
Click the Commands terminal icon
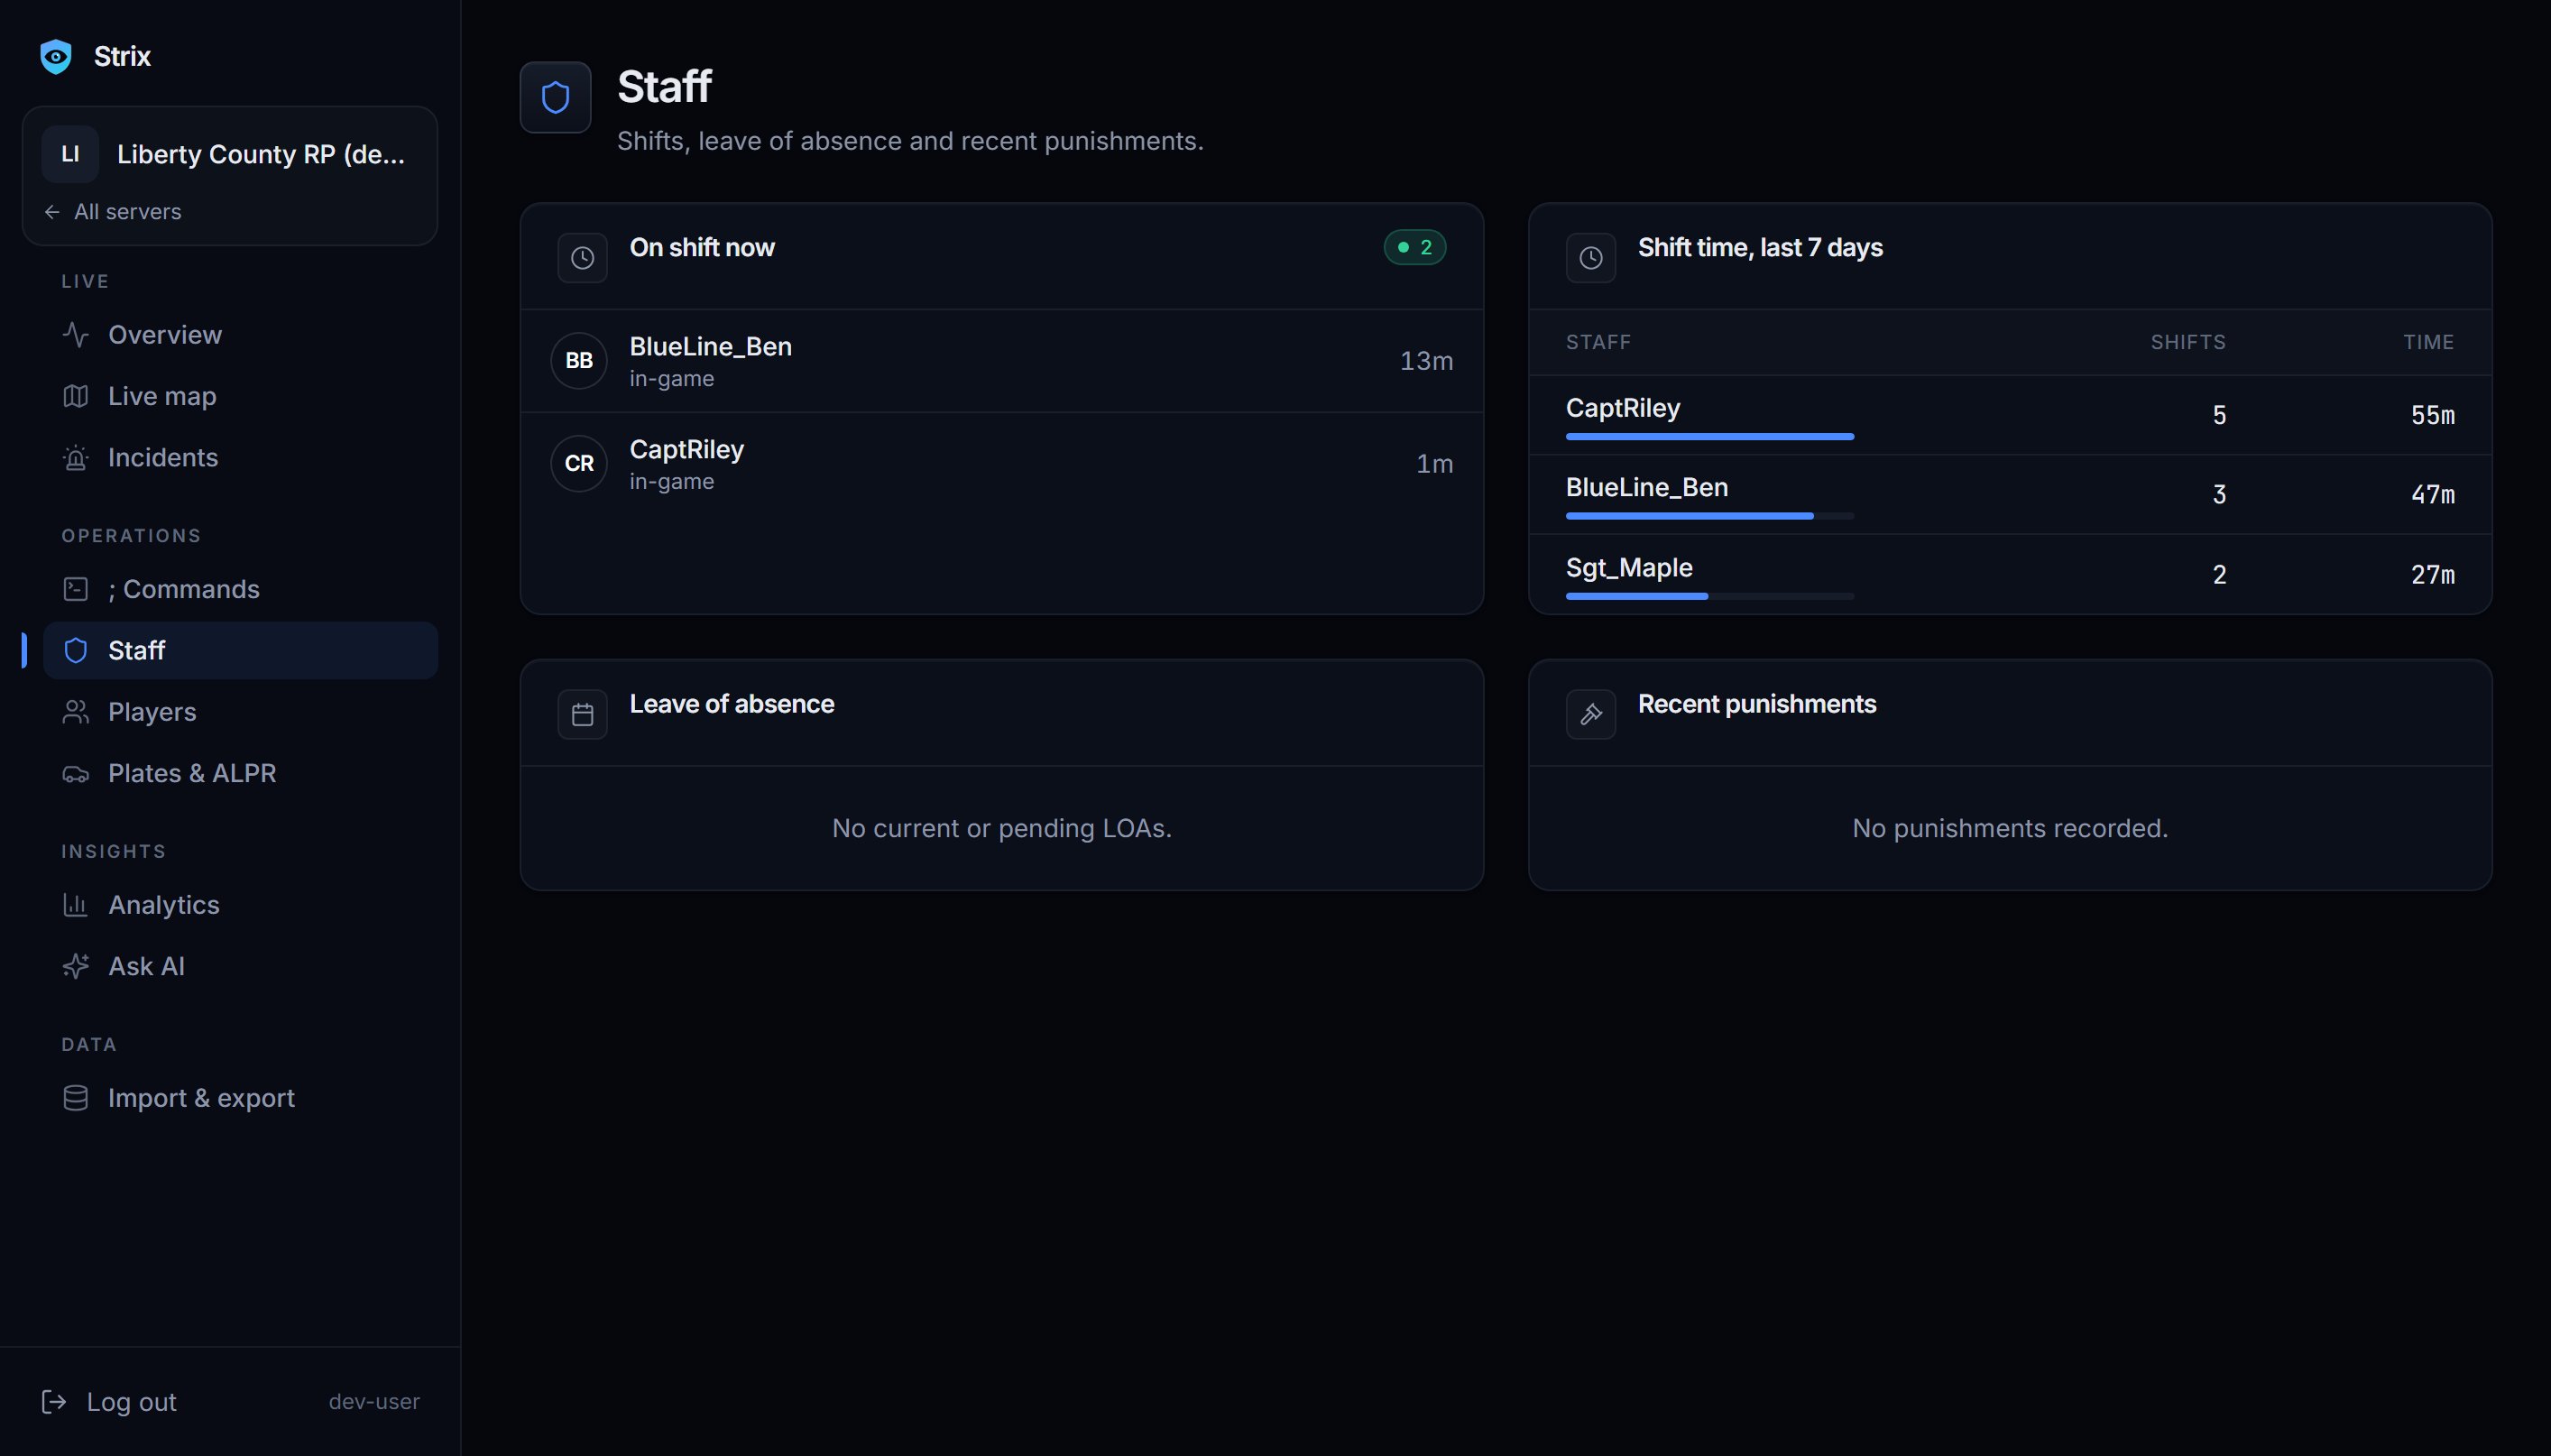pos(76,589)
